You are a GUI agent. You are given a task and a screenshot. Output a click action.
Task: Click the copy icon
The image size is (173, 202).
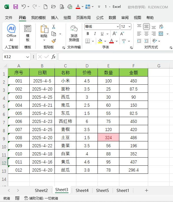pos(54,34)
